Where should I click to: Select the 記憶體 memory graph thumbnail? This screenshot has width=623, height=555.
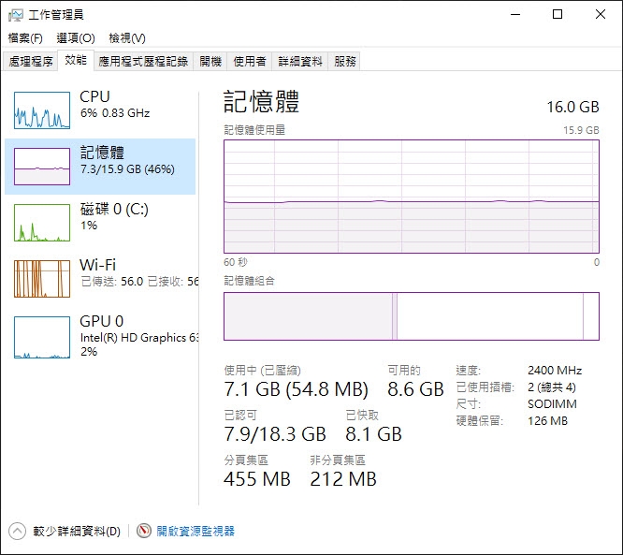click(42, 167)
